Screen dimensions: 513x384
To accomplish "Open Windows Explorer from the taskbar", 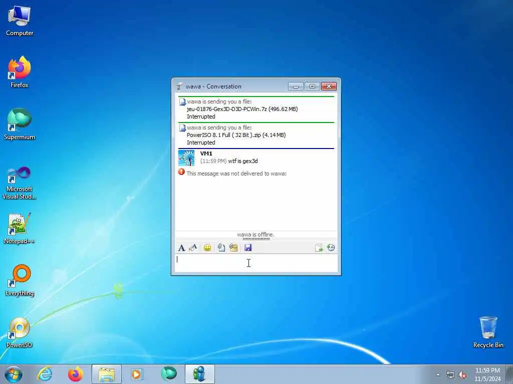I will [107, 374].
